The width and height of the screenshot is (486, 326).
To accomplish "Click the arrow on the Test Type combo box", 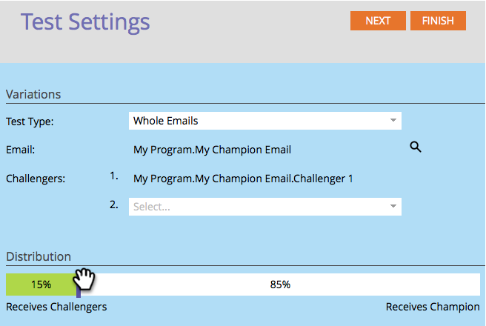I will 393,121.
